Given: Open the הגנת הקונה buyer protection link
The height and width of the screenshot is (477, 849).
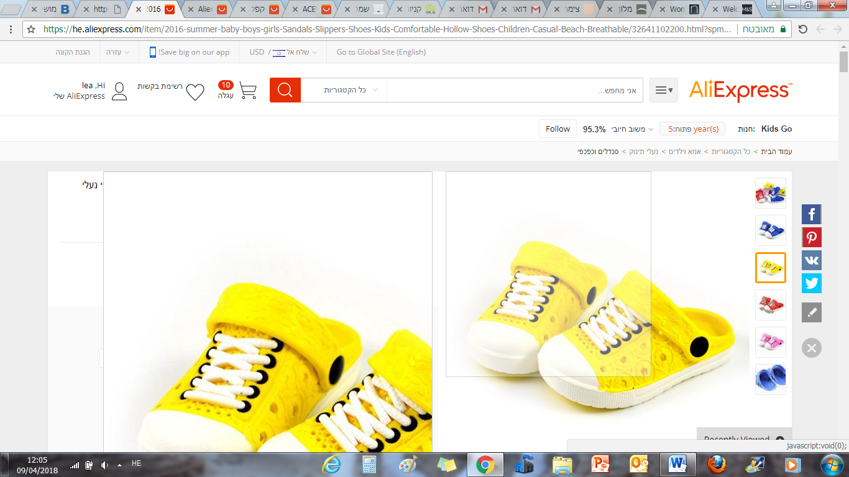Looking at the screenshot, I should point(73,52).
